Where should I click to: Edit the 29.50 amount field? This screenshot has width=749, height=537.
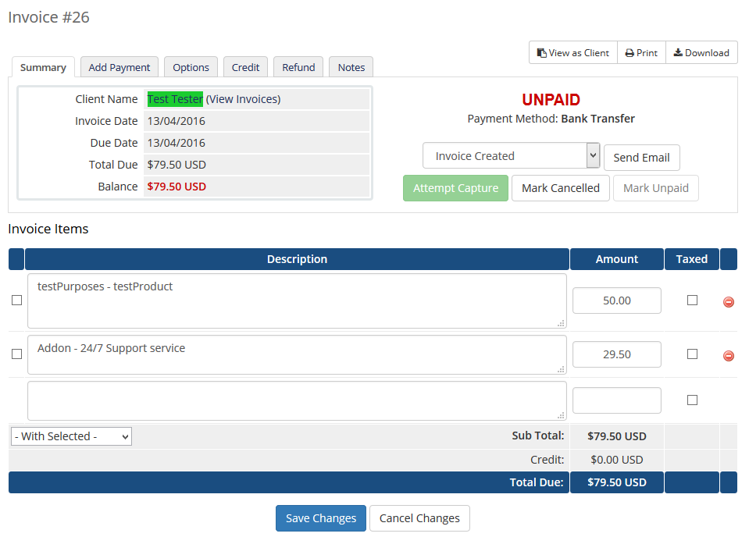point(617,354)
